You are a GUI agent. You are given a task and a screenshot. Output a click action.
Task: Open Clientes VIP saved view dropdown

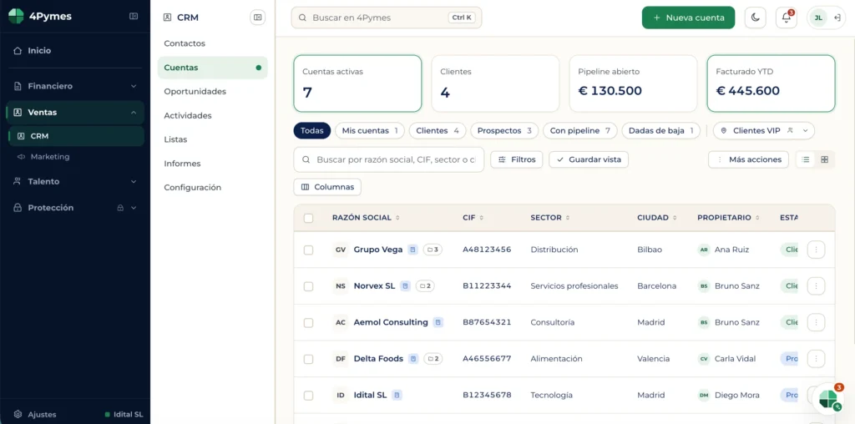[763, 131]
